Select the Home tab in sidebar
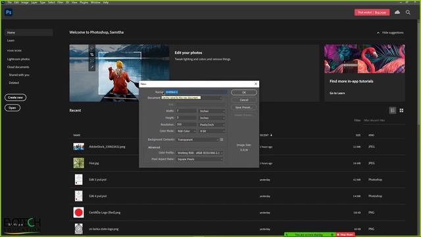421x237 pixels. point(29,32)
